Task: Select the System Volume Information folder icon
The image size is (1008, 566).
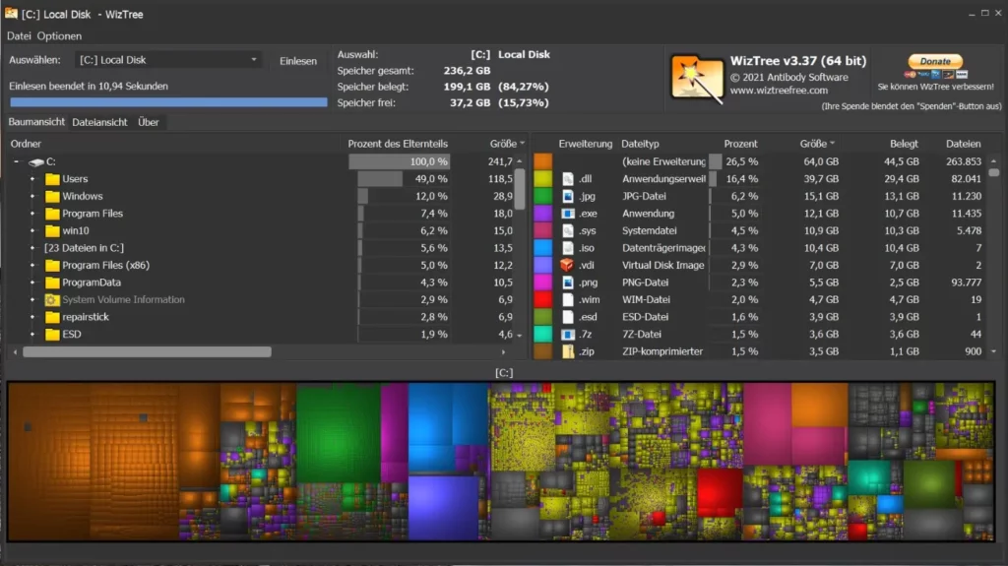Action: tap(52, 300)
